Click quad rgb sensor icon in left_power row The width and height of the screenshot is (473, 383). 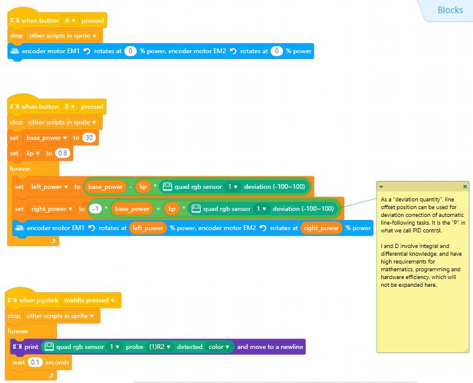click(167, 186)
